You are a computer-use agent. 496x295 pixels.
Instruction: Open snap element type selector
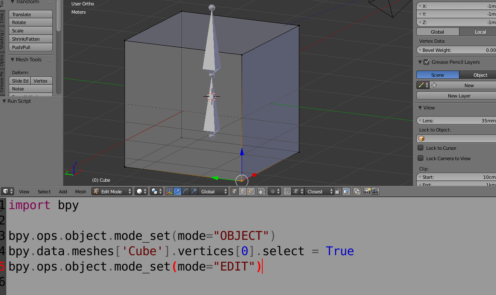coord(298,192)
